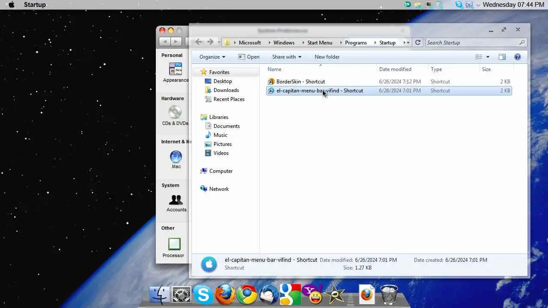Open the address bar history dropdown
Screen dimensions: 548x308
[408, 43]
